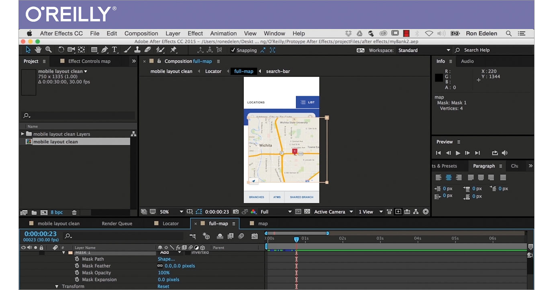
Task: Open the Composition Mini-Flowchart in timeline
Action: 193,236
